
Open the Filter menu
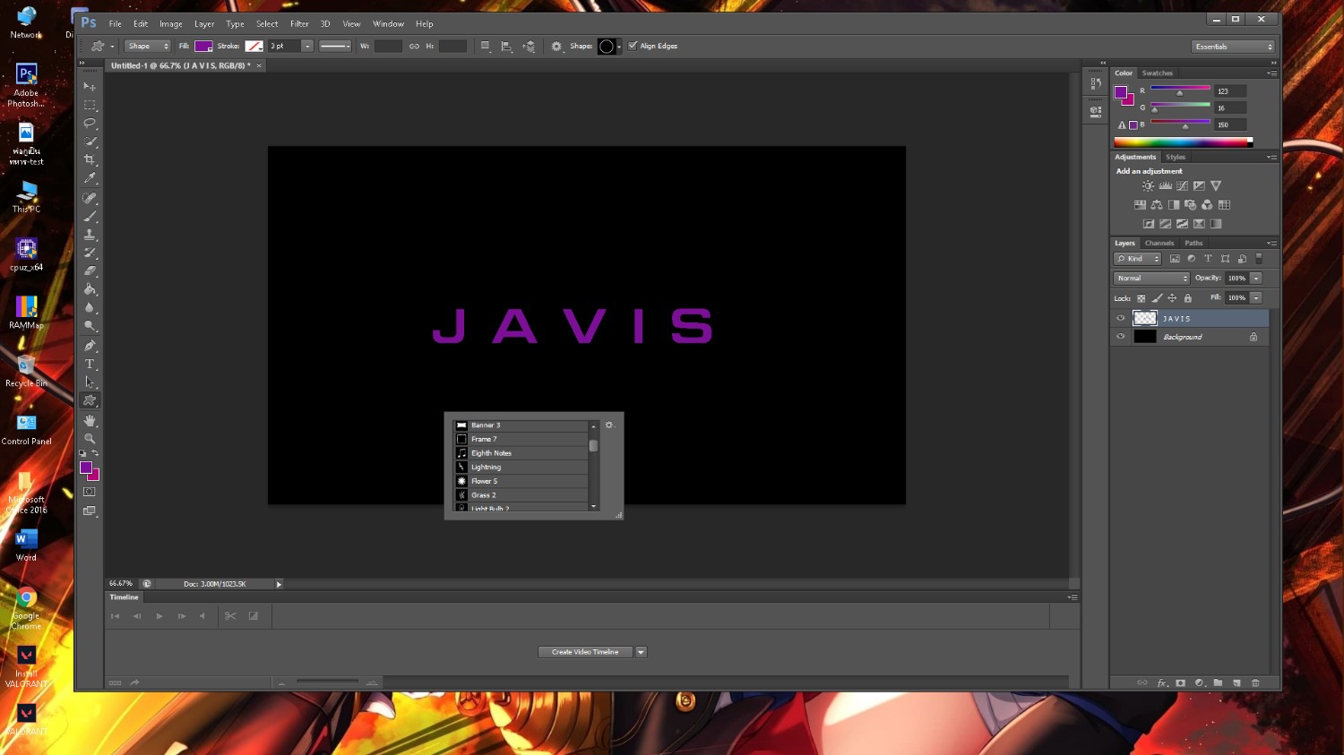[299, 24]
